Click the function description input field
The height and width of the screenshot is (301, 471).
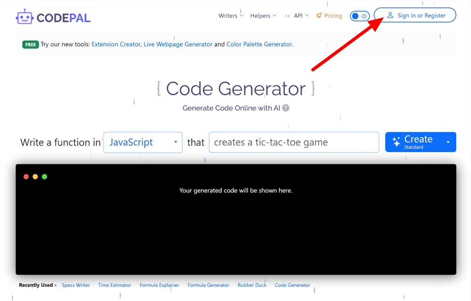(x=294, y=142)
